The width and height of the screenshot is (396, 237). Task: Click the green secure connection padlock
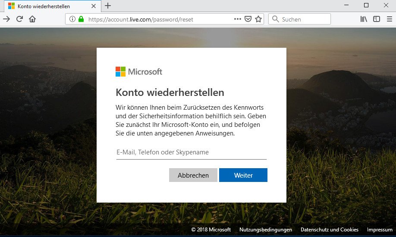(x=81, y=19)
